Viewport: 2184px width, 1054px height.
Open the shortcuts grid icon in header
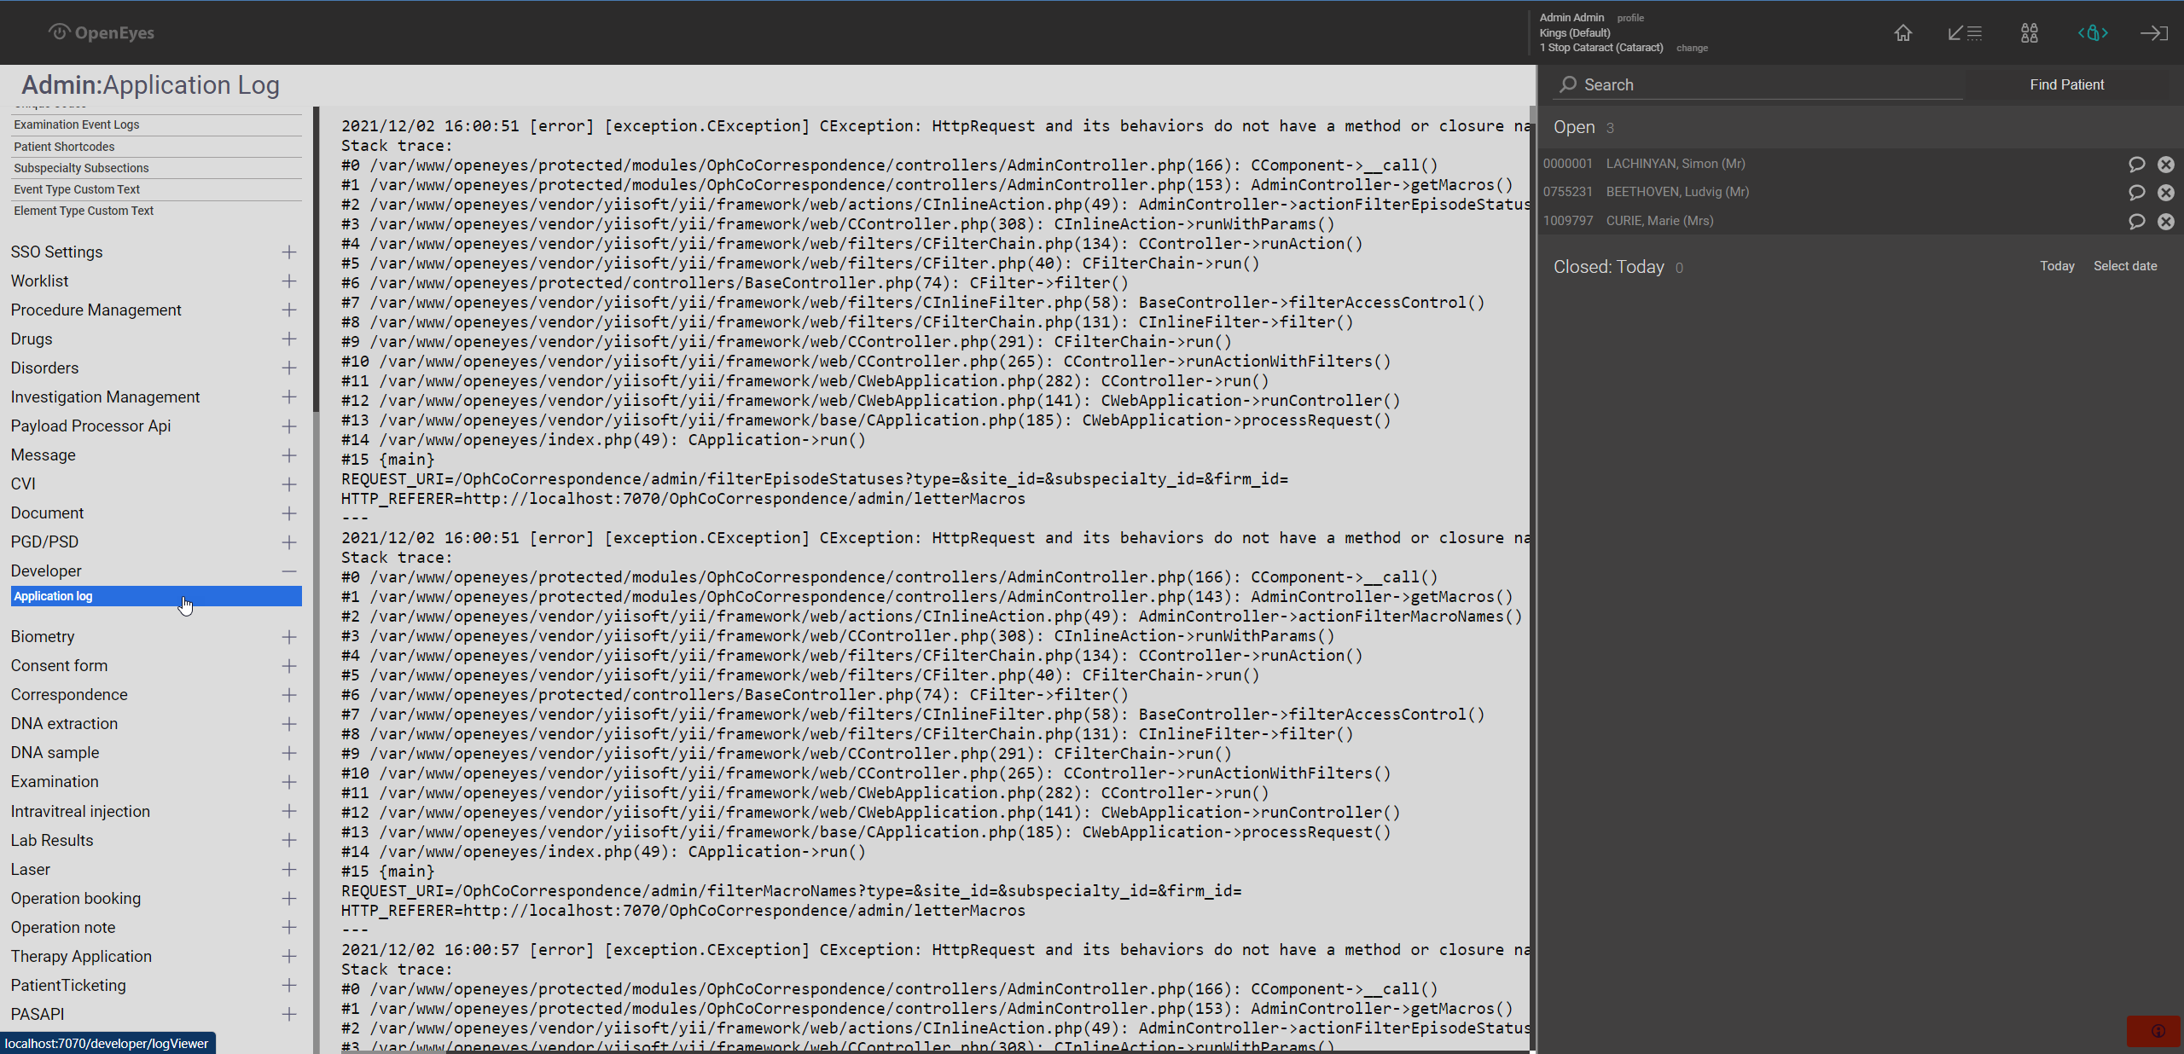pyautogui.click(x=2029, y=33)
